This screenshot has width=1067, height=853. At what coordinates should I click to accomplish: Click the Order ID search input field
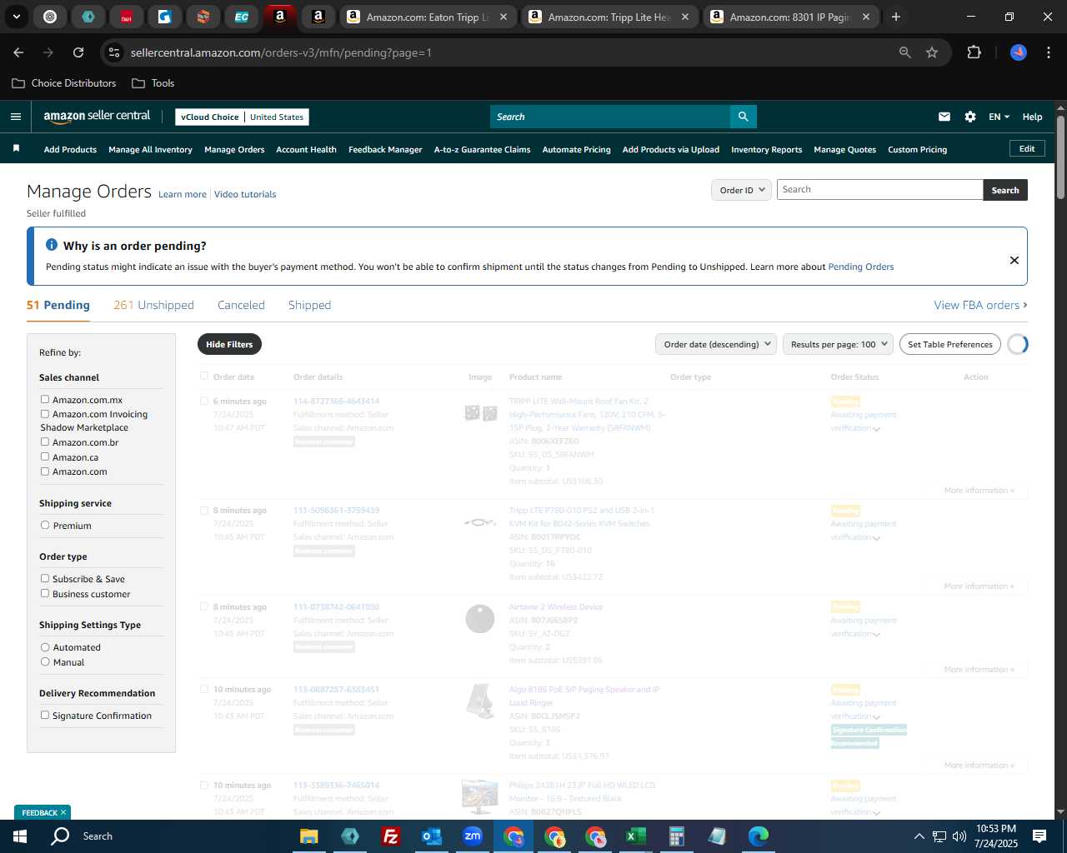[x=879, y=190]
